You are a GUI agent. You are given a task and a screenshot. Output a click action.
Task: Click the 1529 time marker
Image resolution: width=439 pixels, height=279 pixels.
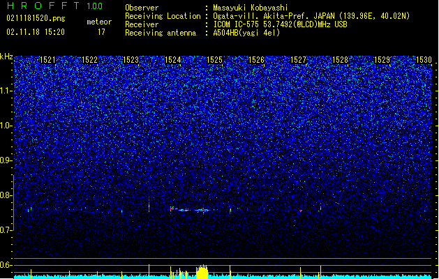(x=382, y=60)
